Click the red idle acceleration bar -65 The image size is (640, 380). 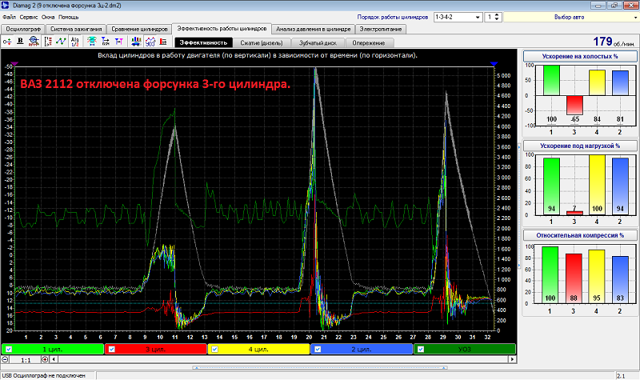(x=574, y=105)
